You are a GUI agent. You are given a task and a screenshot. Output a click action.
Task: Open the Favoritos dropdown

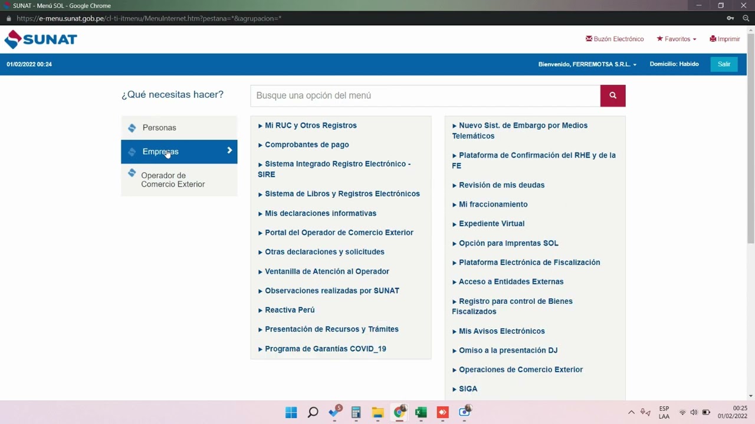(x=677, y=39)
